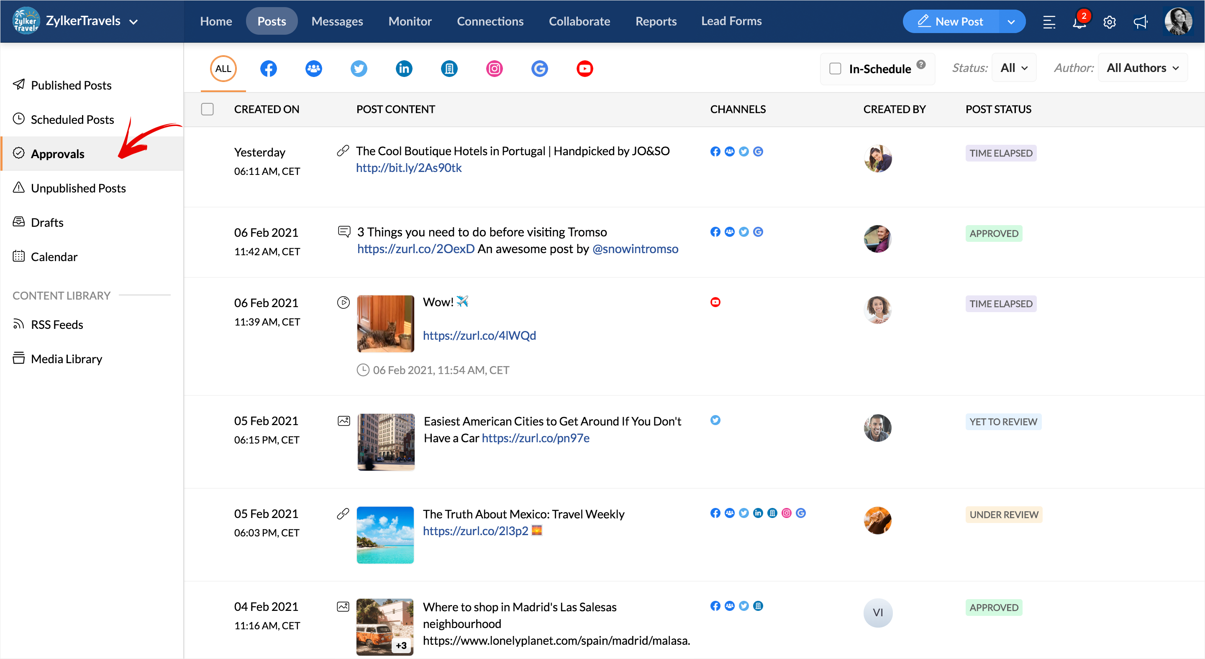Click the announcements megaphone icon
The image size is (1205, 659).
point(1141,21)
